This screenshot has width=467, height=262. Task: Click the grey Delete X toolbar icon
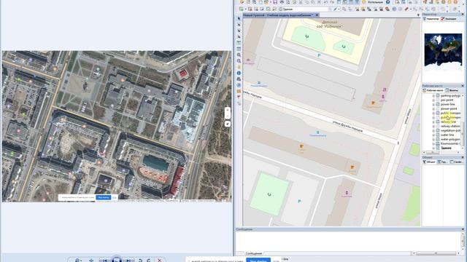[320, 2]
